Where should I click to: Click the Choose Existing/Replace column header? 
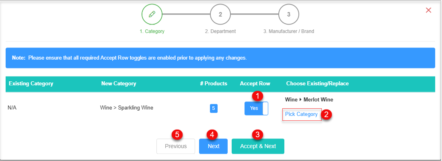317,84
